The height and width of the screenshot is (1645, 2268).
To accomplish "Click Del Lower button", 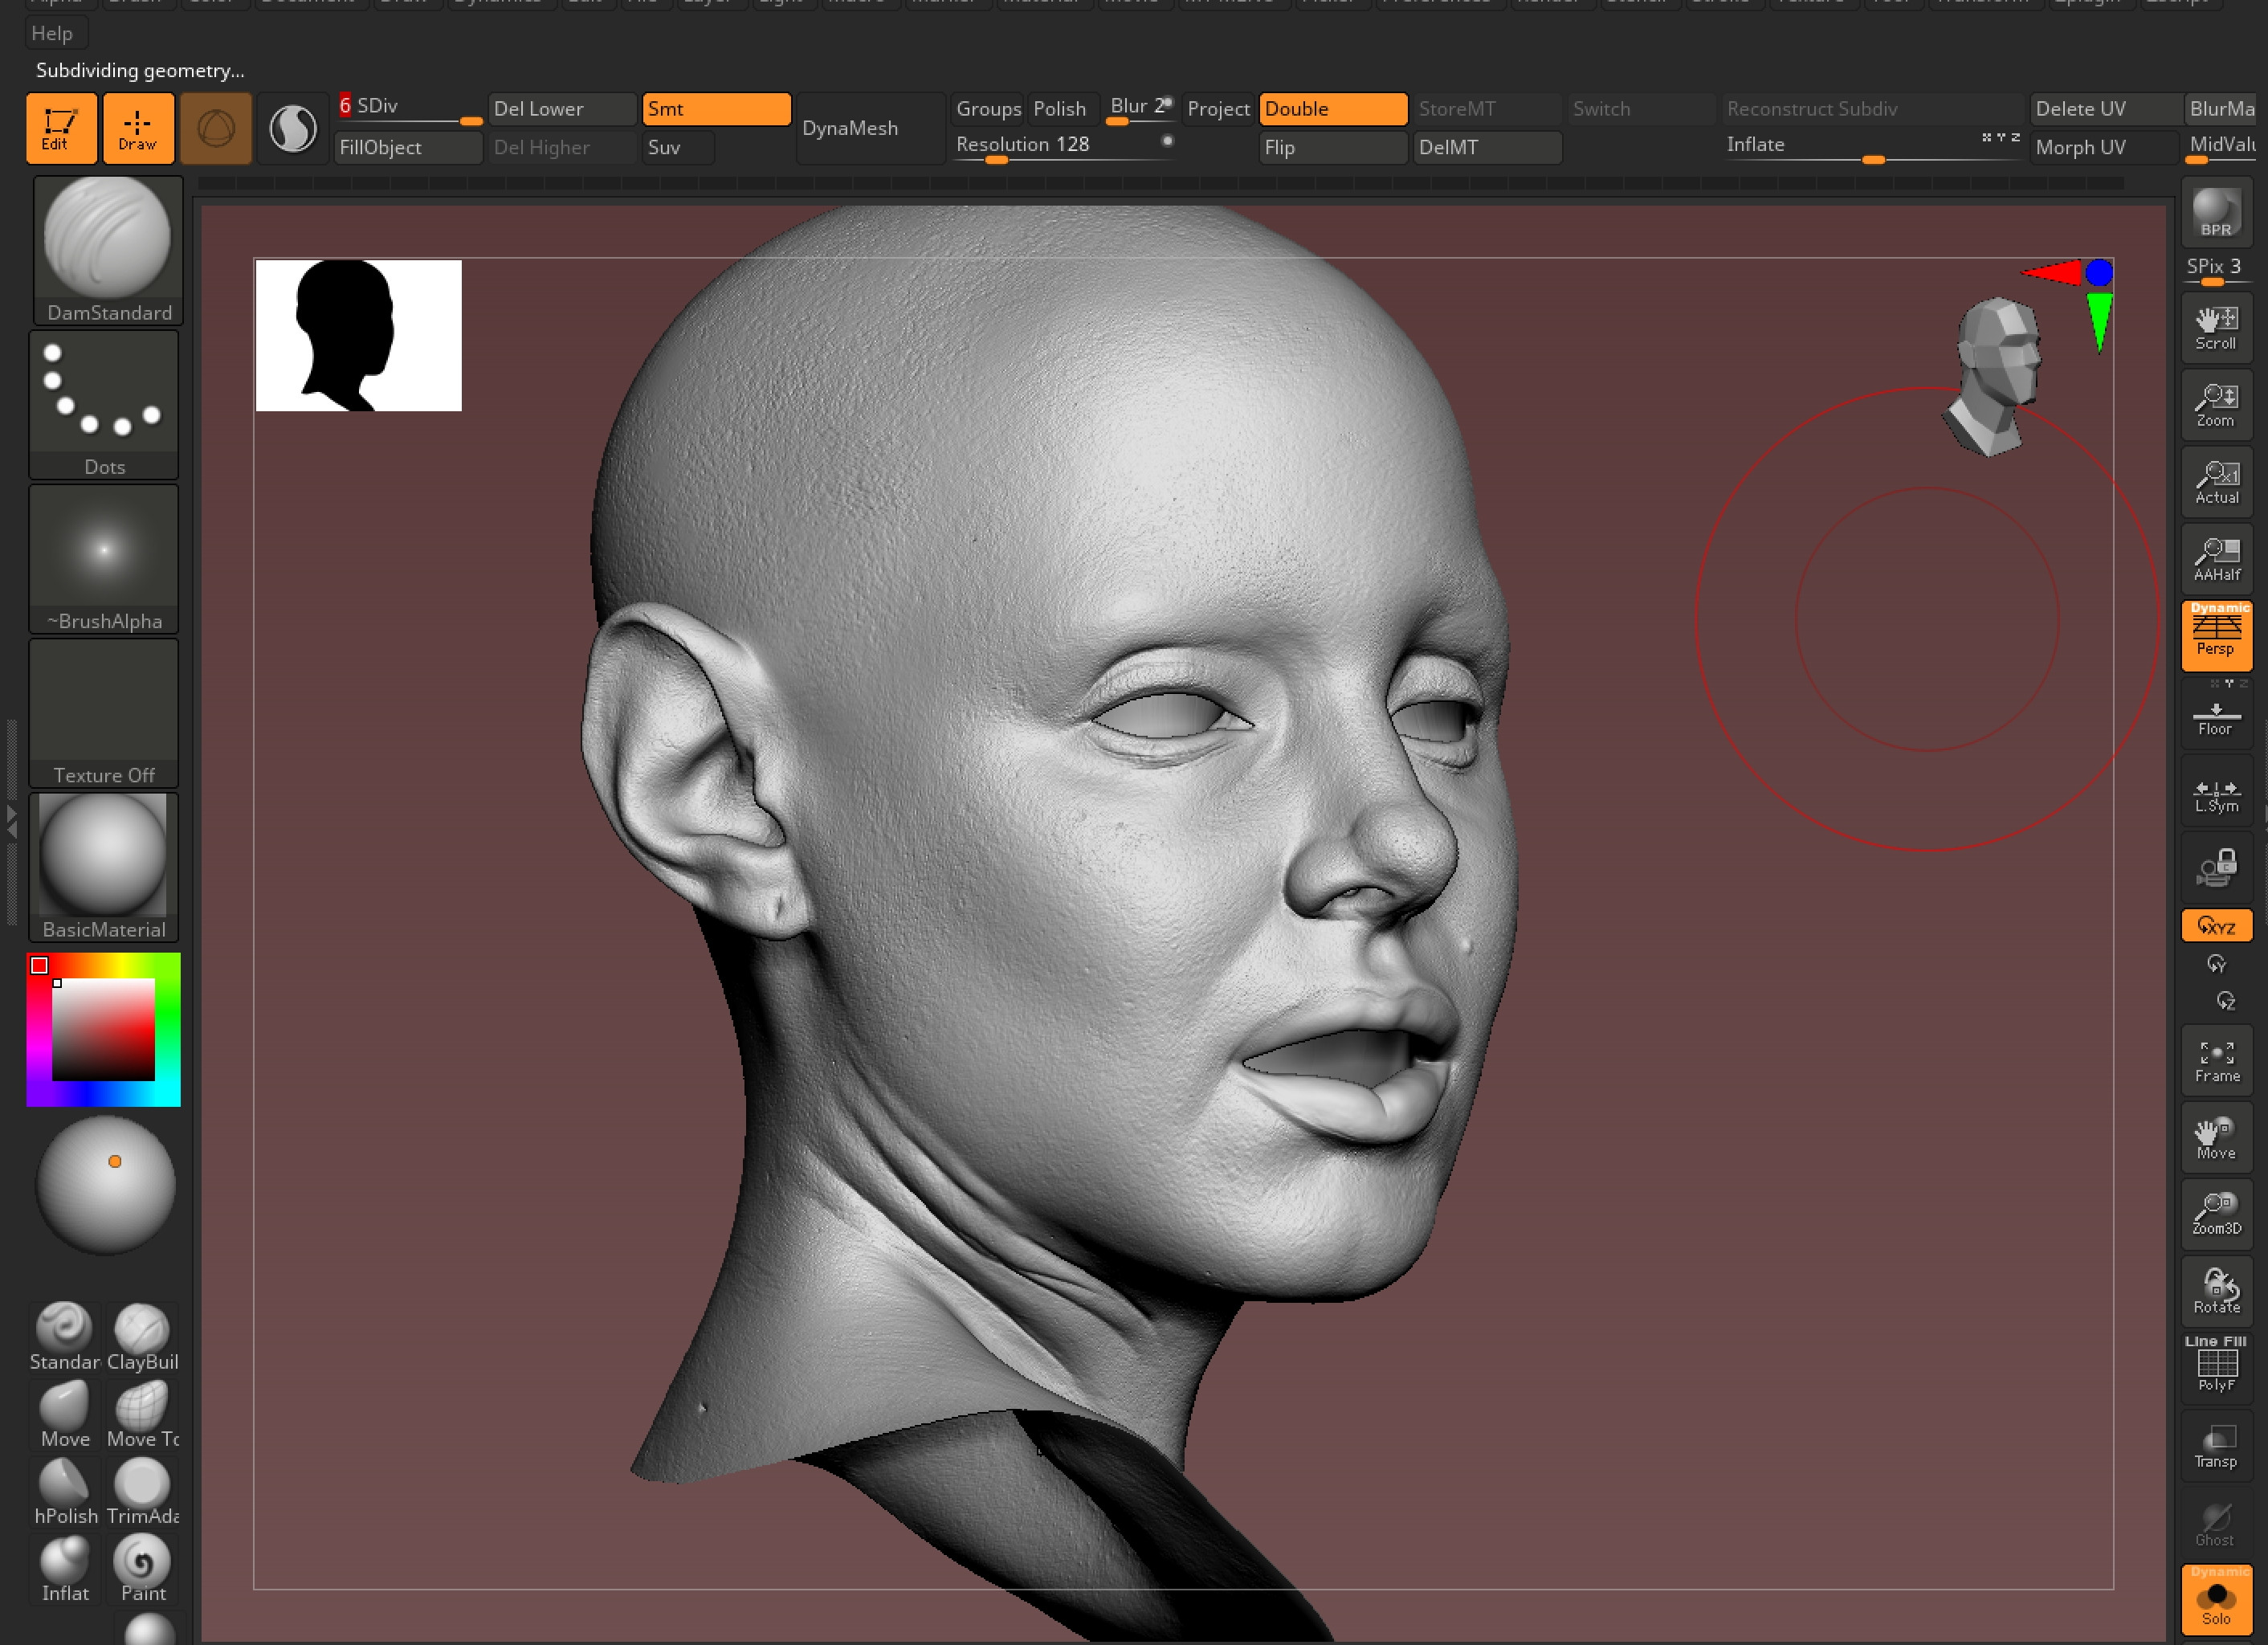I will [x=562, y=109].
